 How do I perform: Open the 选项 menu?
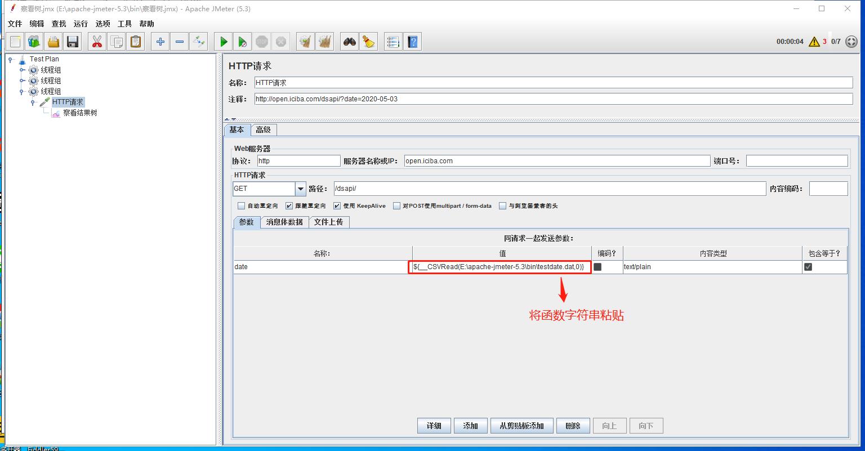pyautogui.click(x=102, y=24)
